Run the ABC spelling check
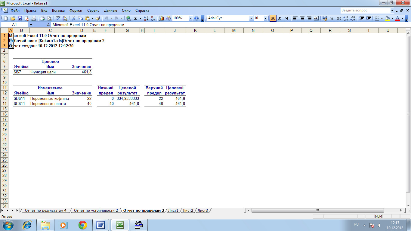The height and width of the screenshot is (231, 411). pyautogui.click(x=58, y=18)
